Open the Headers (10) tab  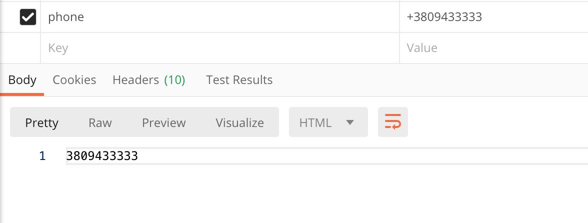click(148, 80)
